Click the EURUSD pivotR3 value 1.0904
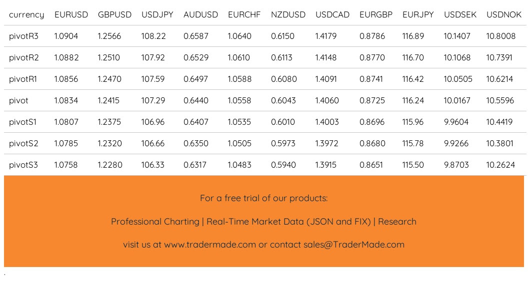The image size is (528, 281). click(66, 36)
